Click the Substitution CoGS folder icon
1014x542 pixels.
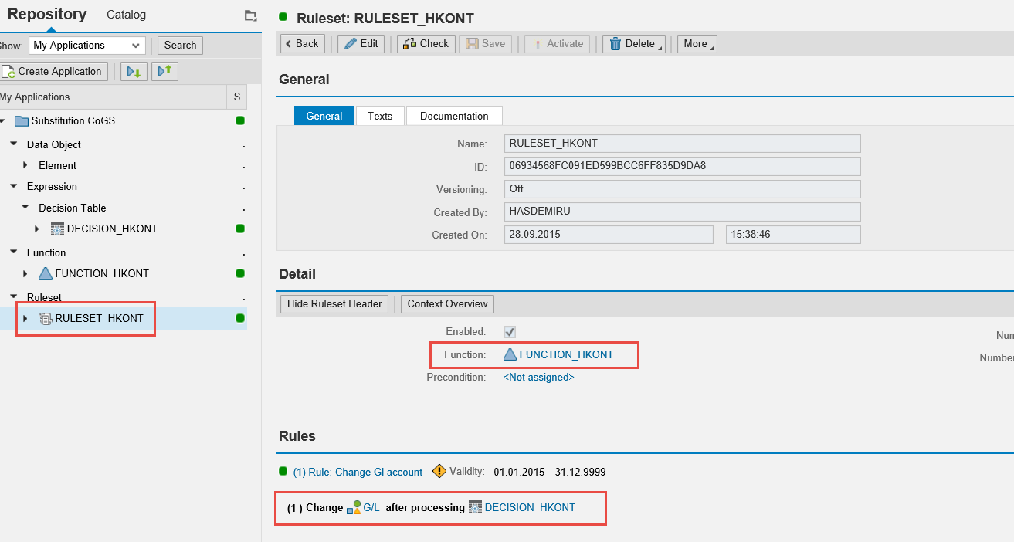22,121
